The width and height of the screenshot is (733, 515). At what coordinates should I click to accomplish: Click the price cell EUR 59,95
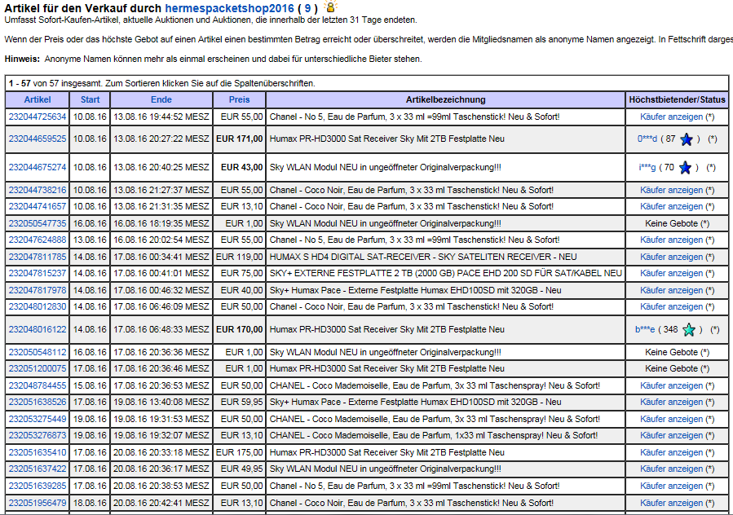(x=240, y=402)
